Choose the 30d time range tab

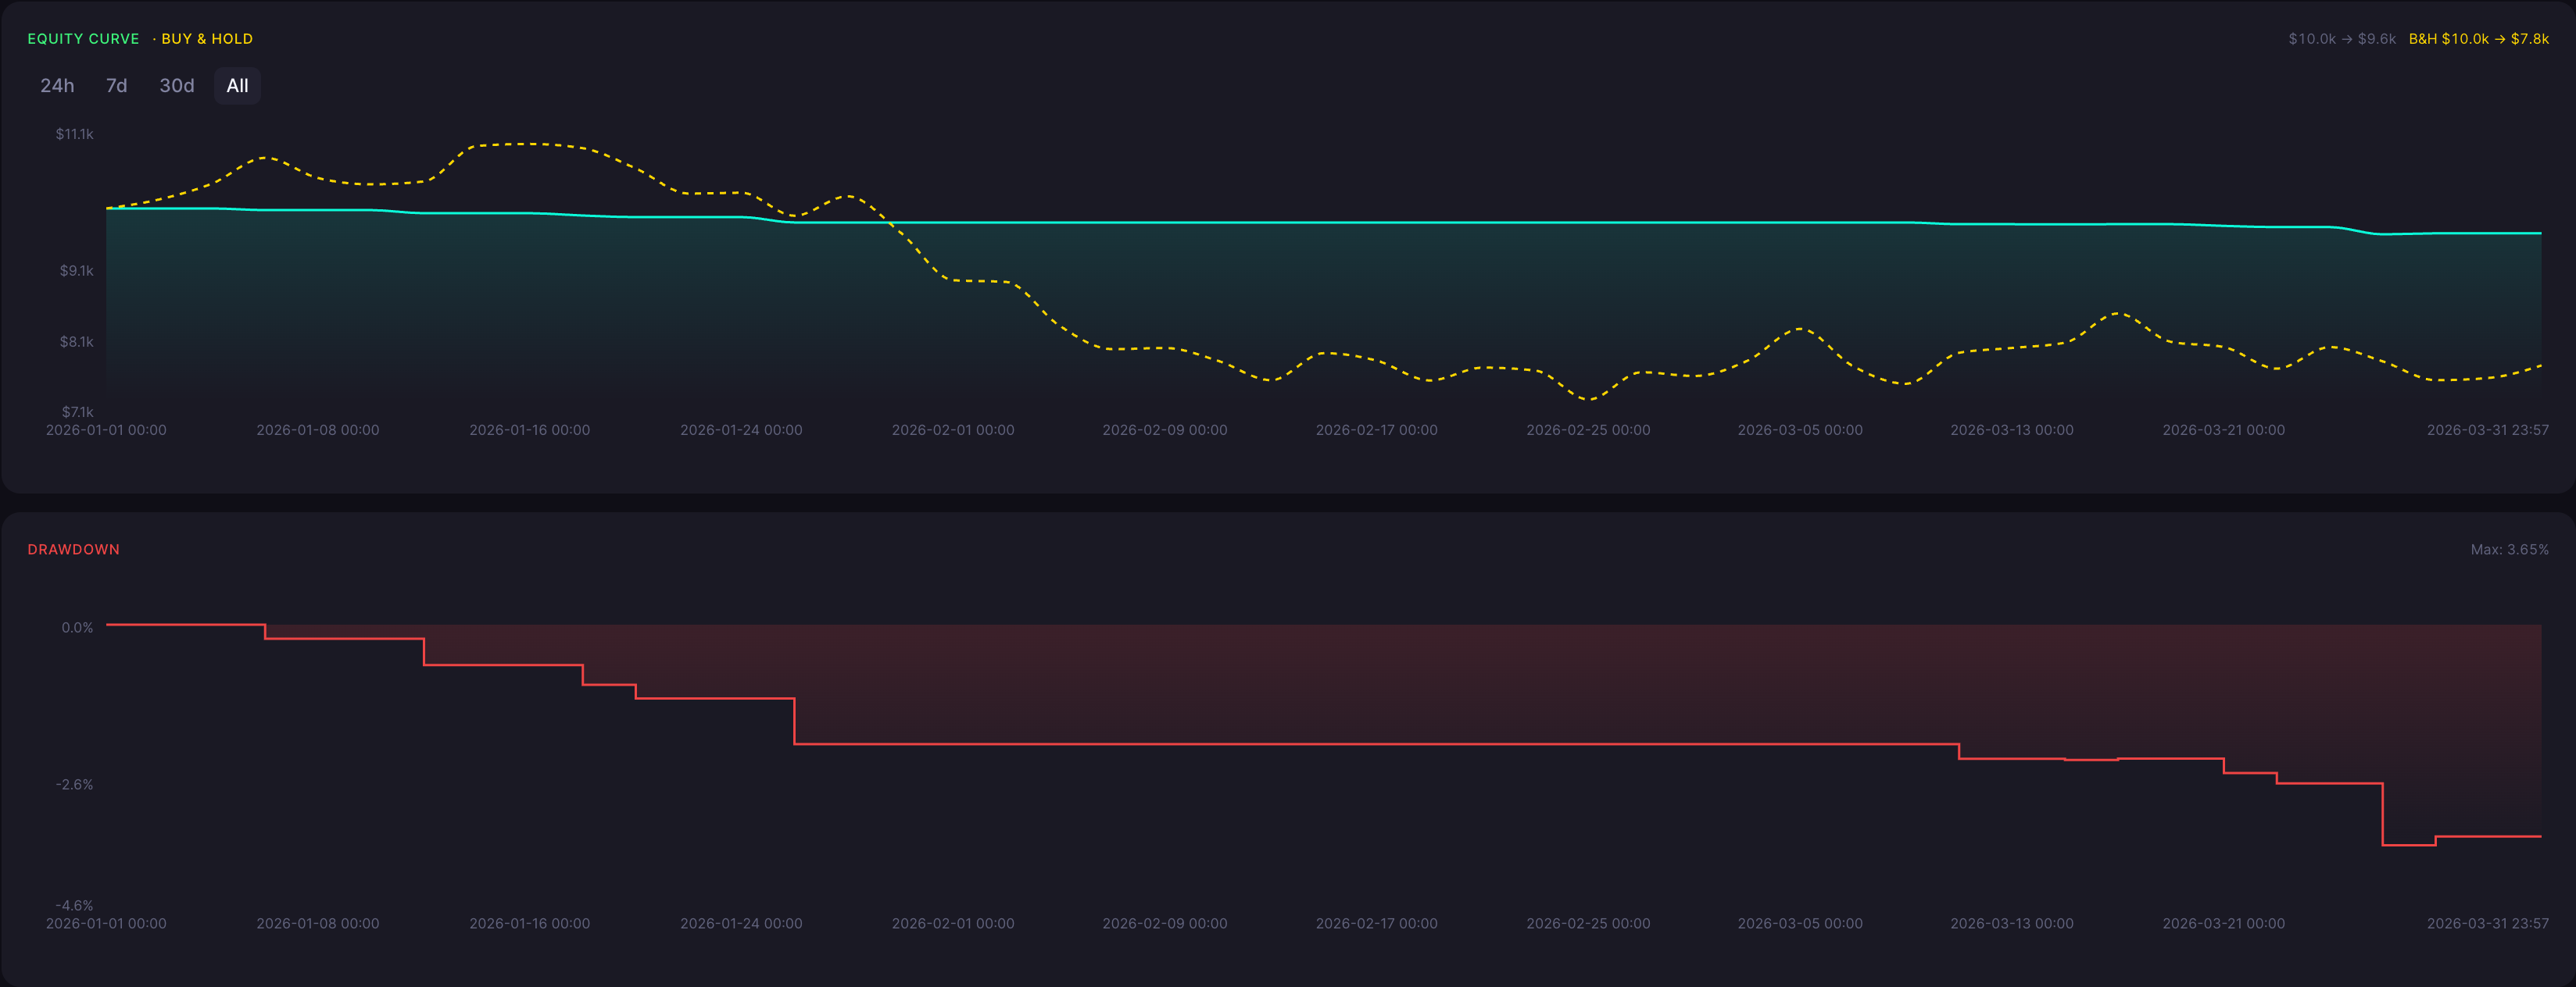click(x=177, y=86)
